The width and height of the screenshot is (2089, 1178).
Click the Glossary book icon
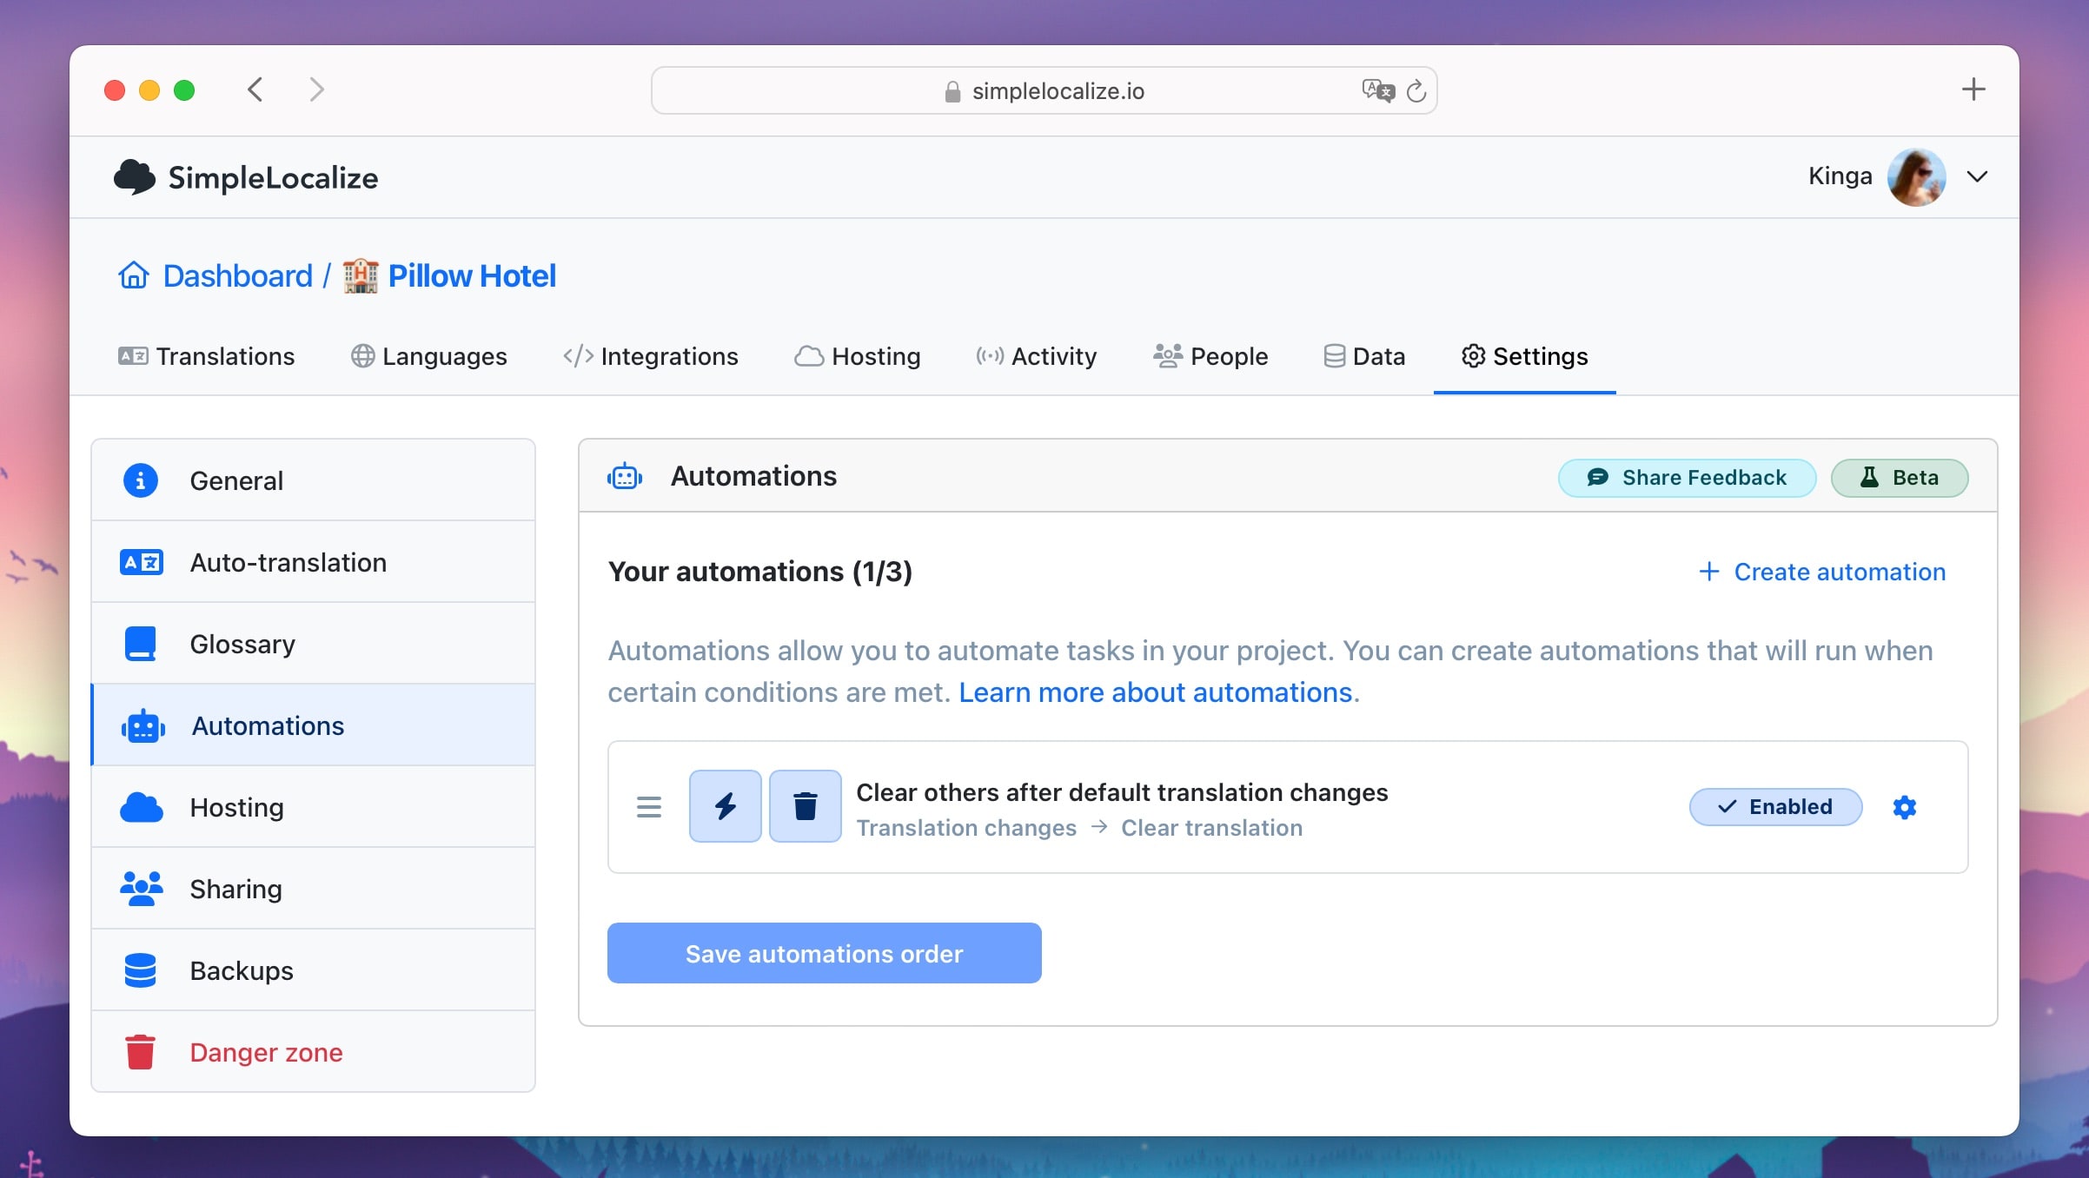coord(140,644)
